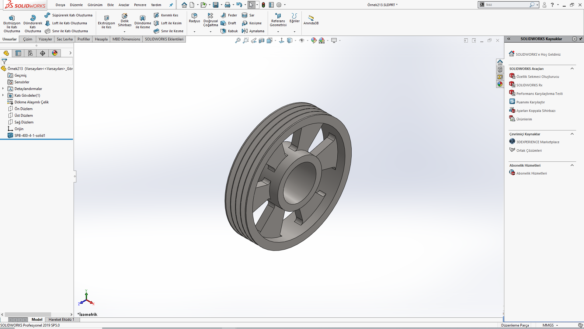This screenshot has width=584, height=329.
Task: Collapse the SOLIDWORKS Araçları section
Action: pos(572,69)
